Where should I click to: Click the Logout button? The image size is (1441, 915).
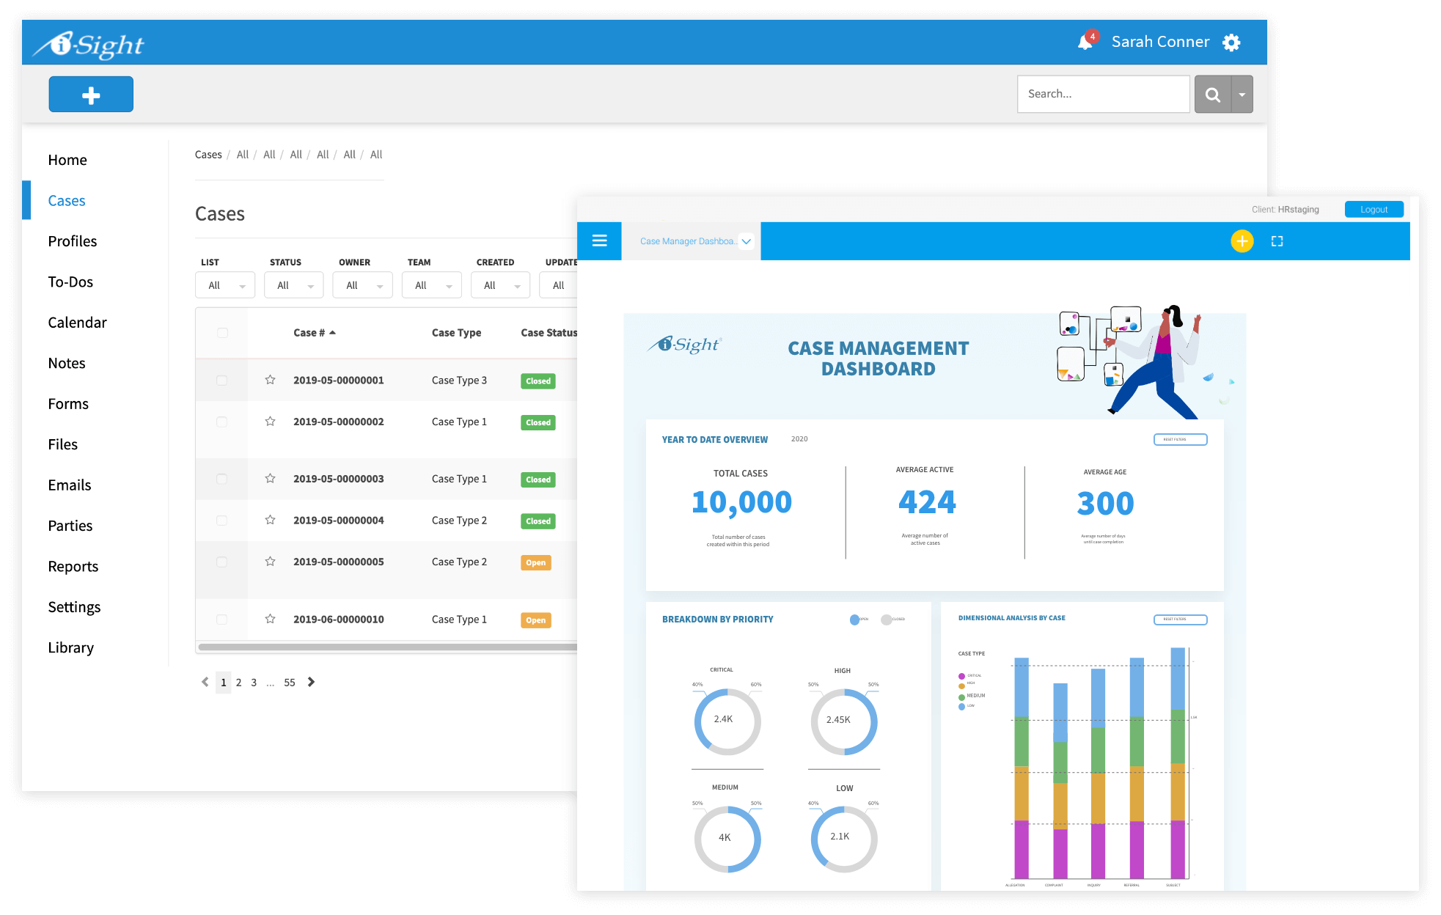point(1374,209)
